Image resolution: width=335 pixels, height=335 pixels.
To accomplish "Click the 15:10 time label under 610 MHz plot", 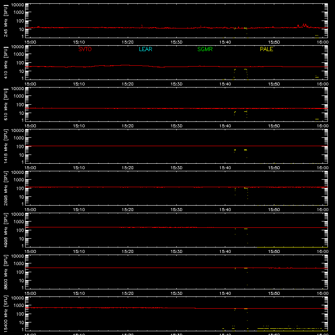I will (x=79, y=126).
